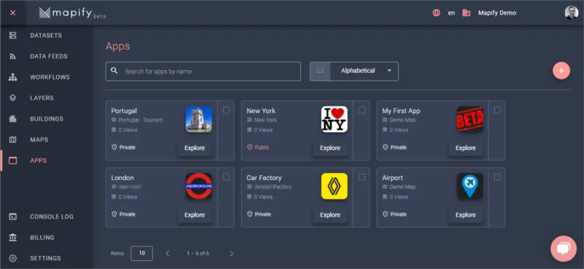This screenshot has height=269, width=584.
Task: Open the Mapify Demo organization selector
Action: (497, 13)
